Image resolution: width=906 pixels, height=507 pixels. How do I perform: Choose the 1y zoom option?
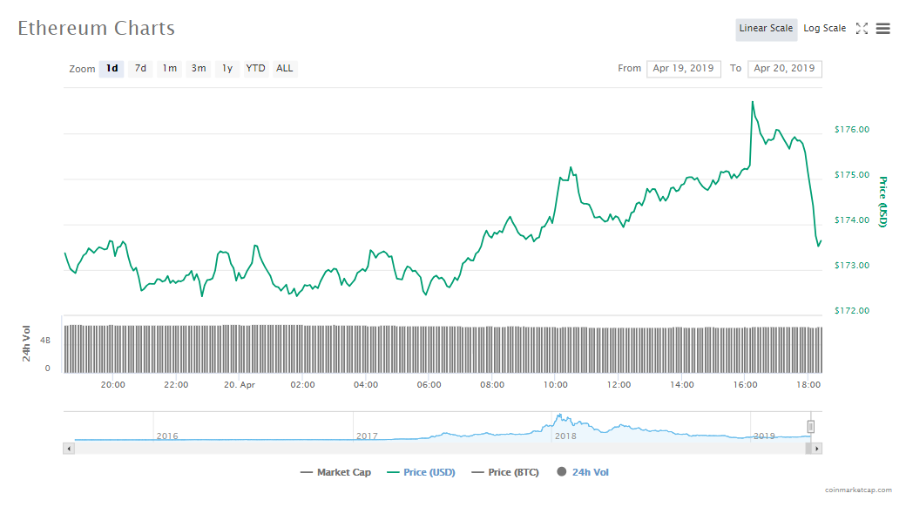pyautogui.click(x=226, y=69)
